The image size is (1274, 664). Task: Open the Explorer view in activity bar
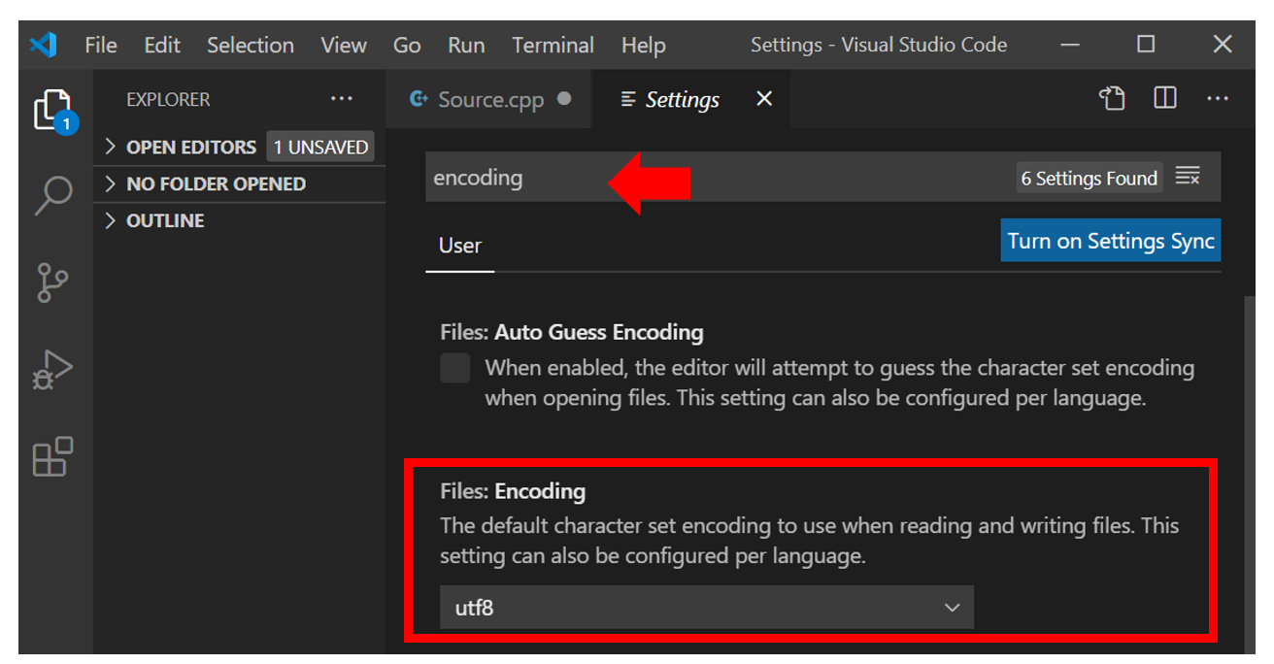tap(54, 110)
